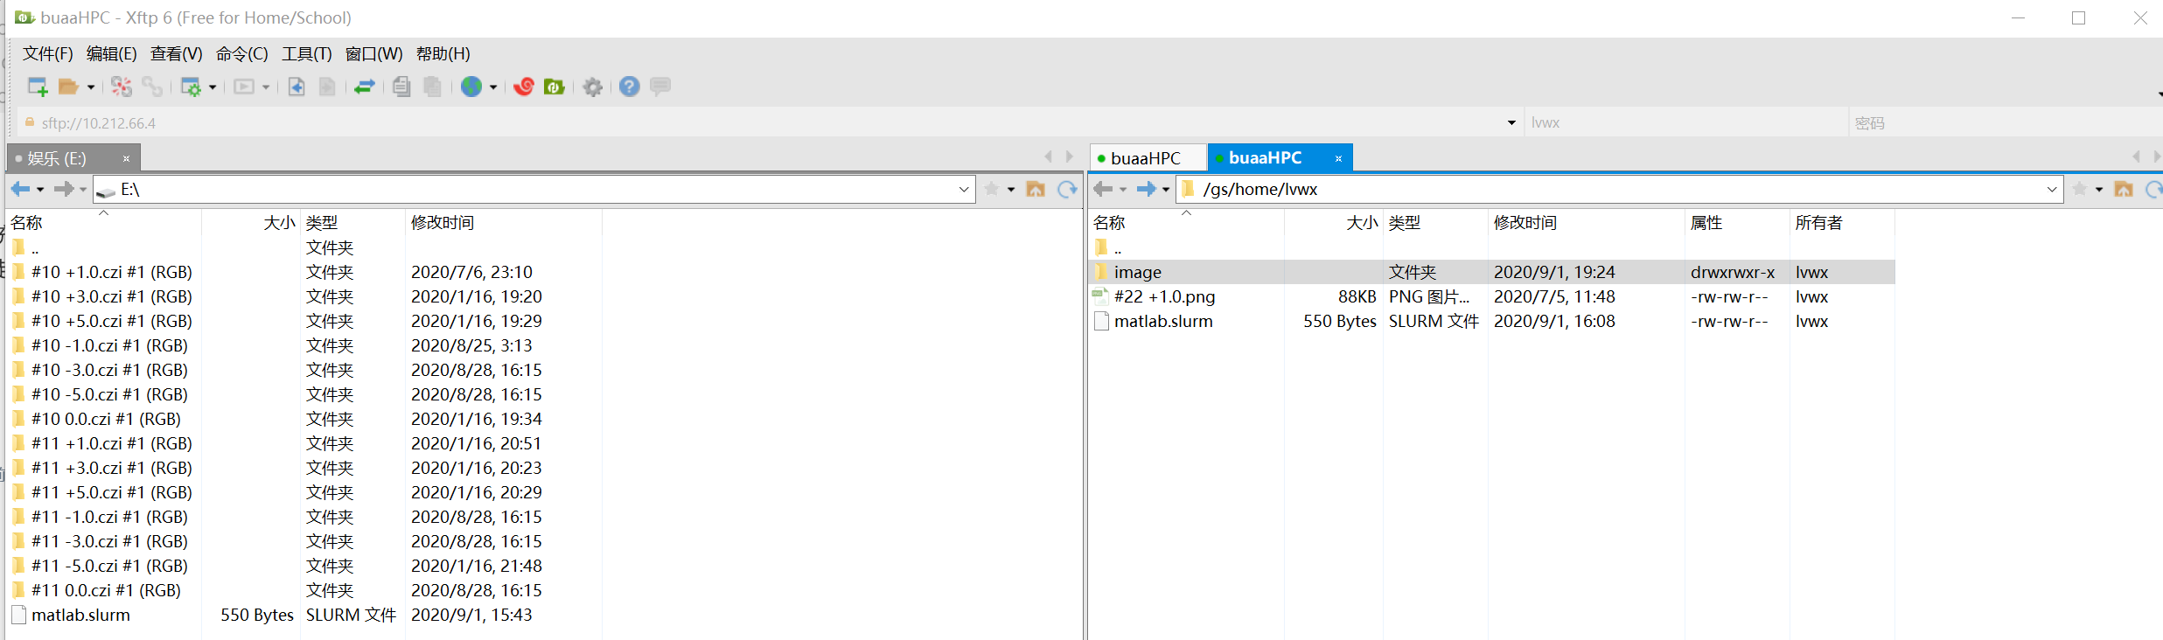Open the host address history dropdown

tap(1511, 123)
